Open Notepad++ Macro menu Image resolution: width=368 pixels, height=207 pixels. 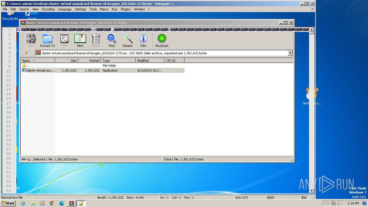104,9
